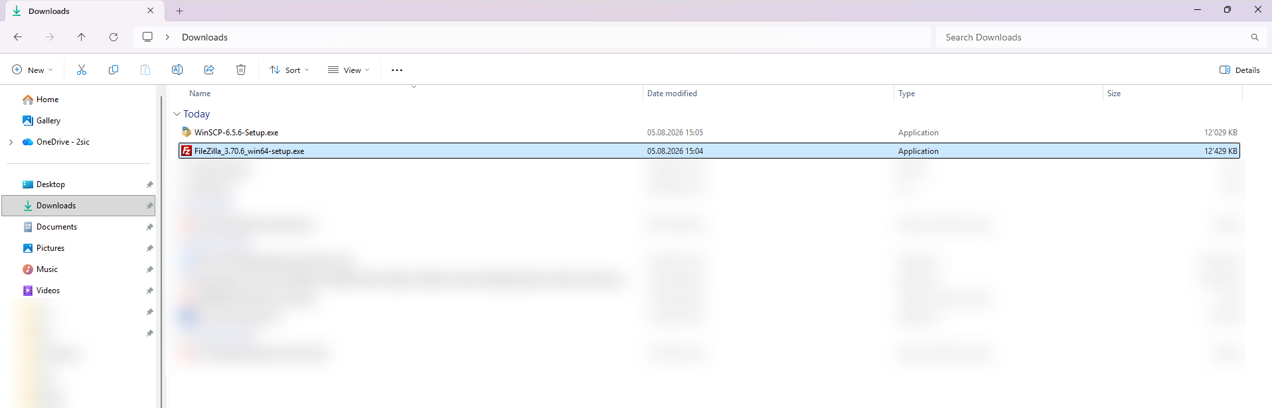Click the Today group heading
1272x408 pixels.
(197, 114)
